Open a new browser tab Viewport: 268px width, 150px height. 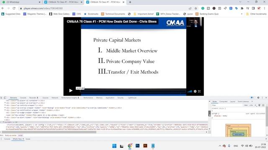coord(130,2)
